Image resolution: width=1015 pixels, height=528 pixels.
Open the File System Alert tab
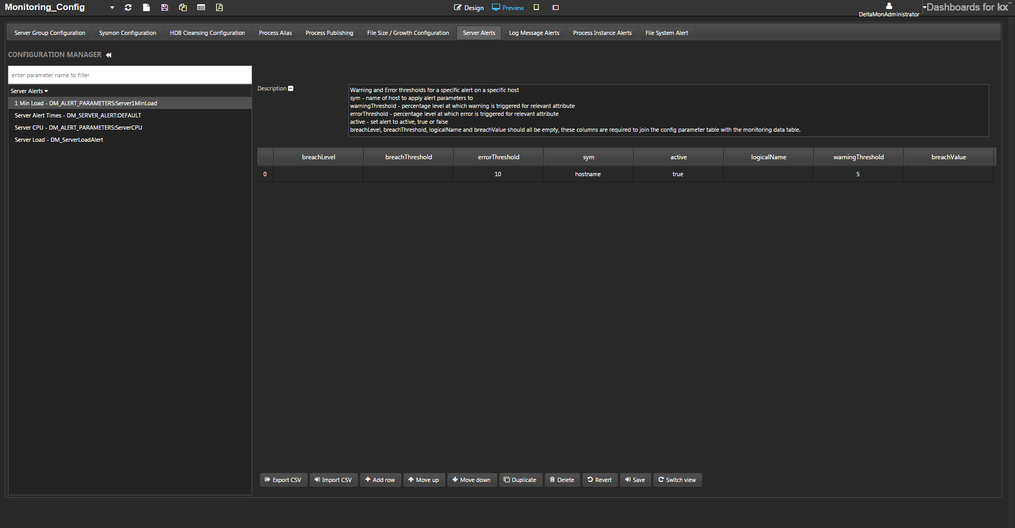tap(667, 33)
